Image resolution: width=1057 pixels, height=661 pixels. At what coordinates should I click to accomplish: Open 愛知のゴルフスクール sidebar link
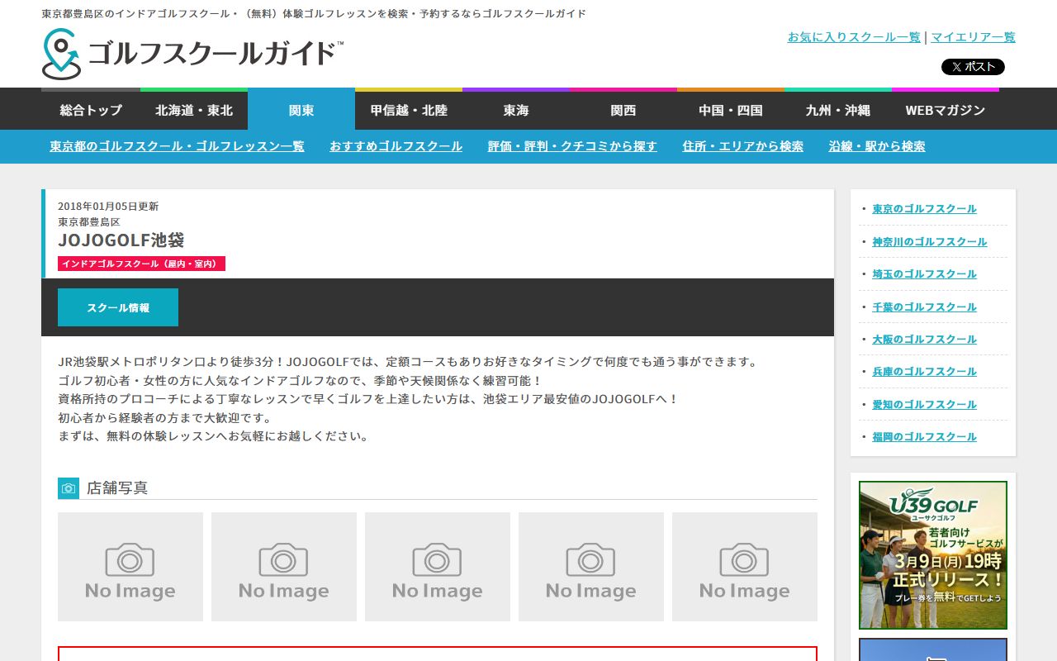[x=924, y=405]
